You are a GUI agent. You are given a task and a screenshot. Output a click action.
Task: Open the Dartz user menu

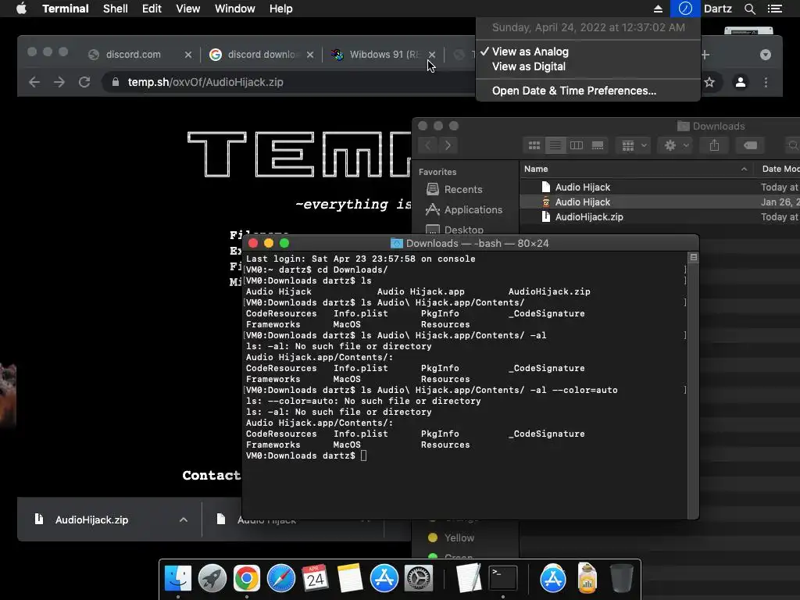pos(717,9)
